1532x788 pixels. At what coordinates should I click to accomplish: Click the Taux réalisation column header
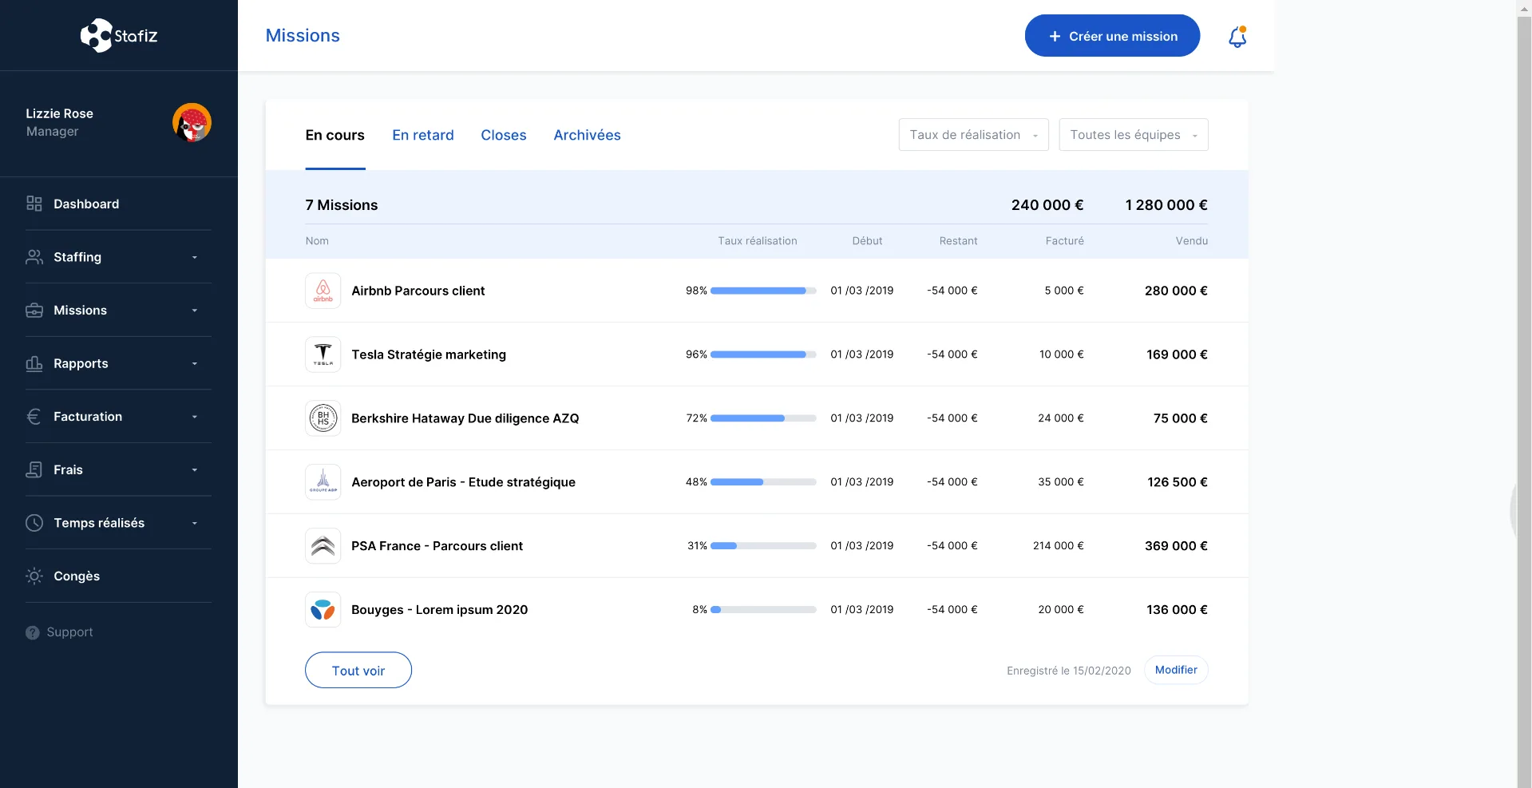click(x=757, y=241)
